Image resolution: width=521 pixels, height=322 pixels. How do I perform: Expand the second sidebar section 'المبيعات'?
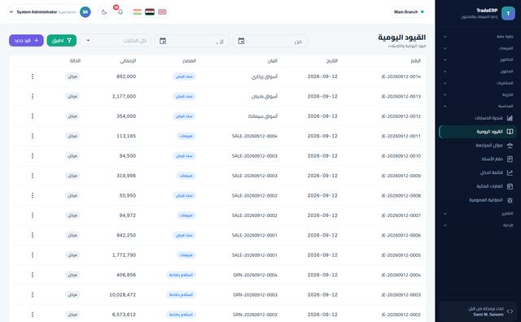coord(478,48)
